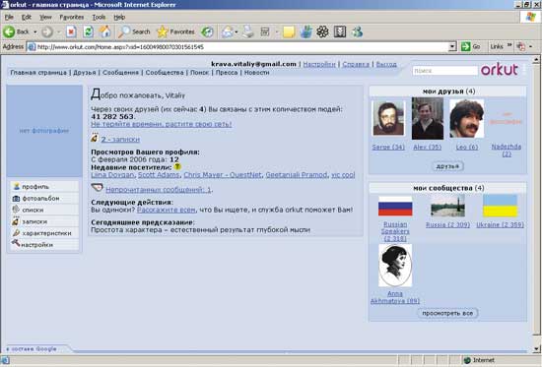
Task: Open the address bar dropdown arrow
Action: tap(452, 46)
